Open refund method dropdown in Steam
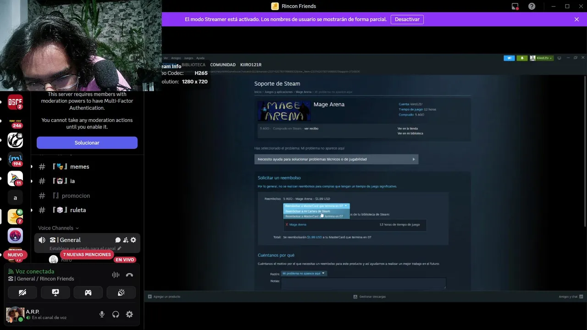The image size is (587, 330). pos(316,206)
